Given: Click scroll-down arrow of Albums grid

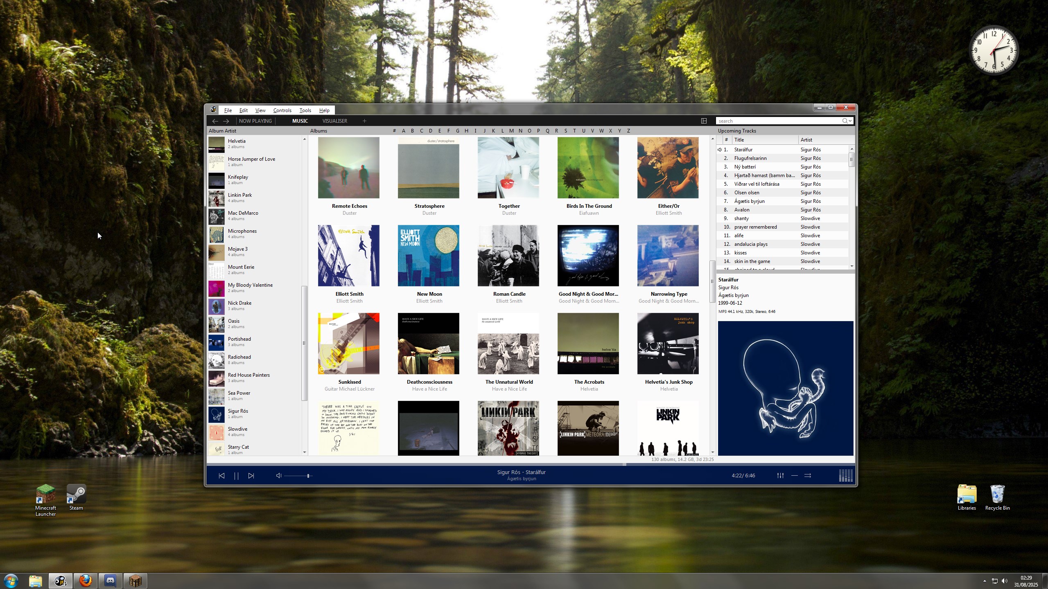Looking at the screenshot, I should [713, 452].
